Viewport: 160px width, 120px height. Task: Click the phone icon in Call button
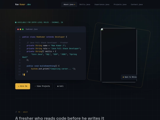pos(58,86)
